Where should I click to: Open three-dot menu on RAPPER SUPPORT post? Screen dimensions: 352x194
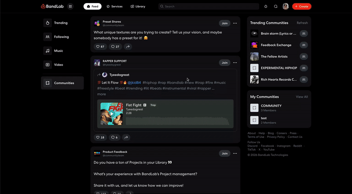tap(235, 63)
